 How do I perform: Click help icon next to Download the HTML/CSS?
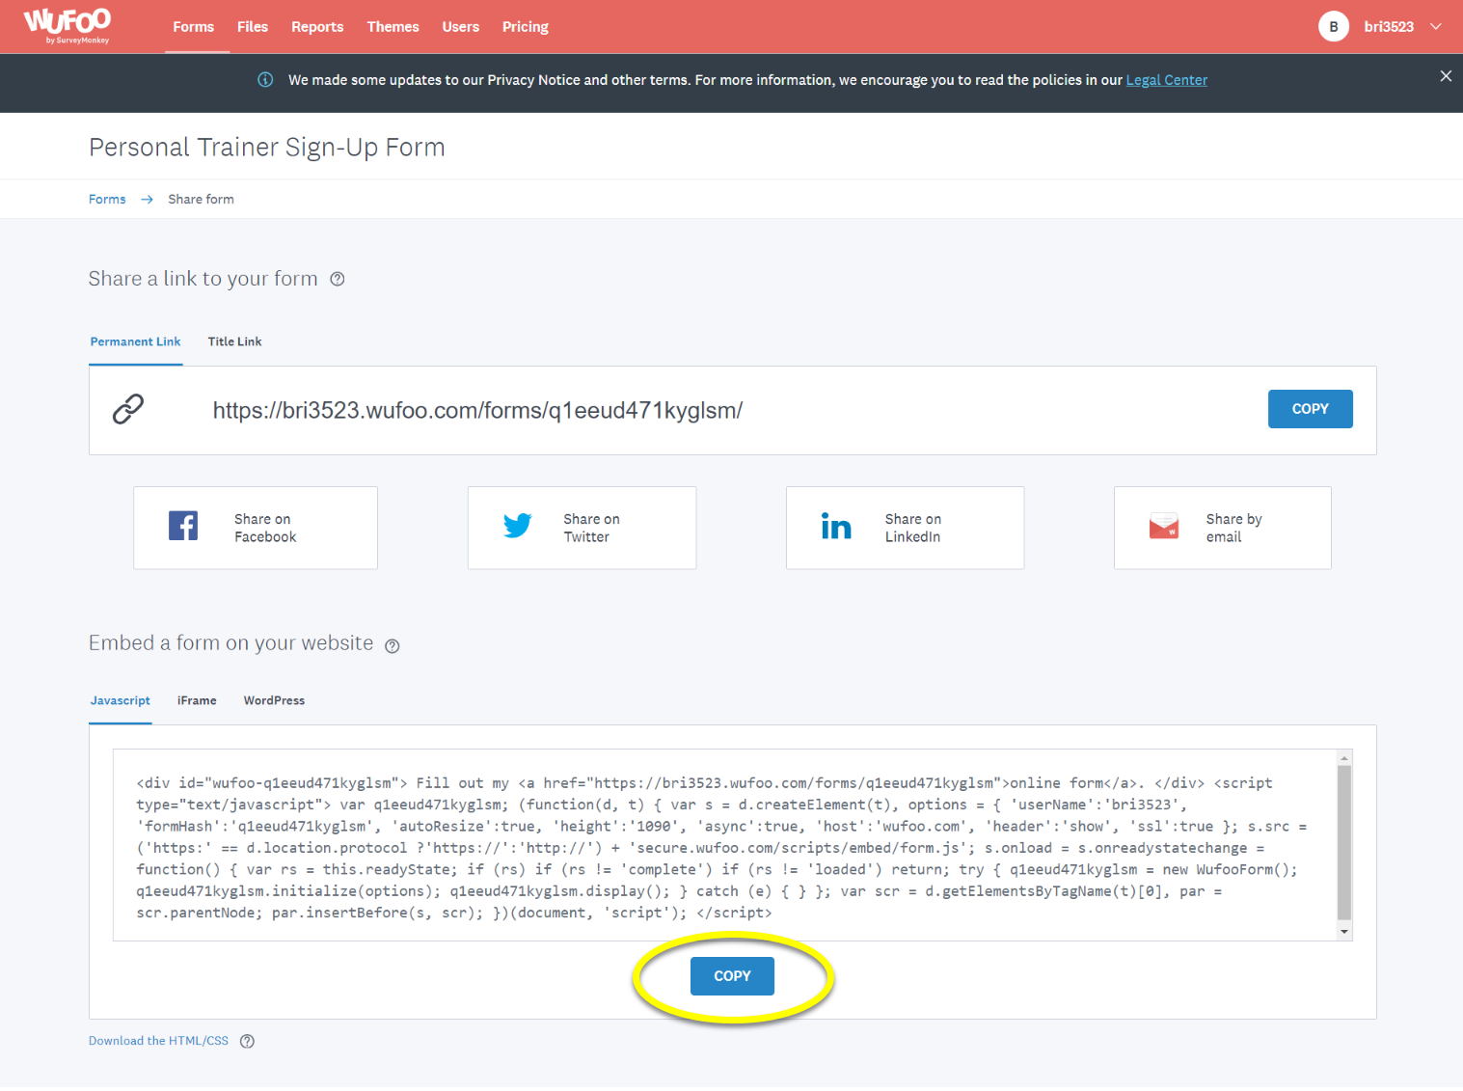[247, 1041]
